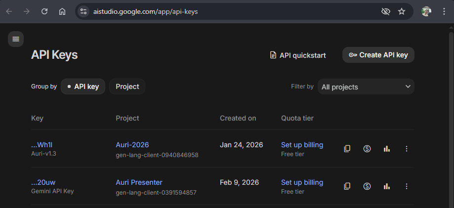Click the Create API key button

click(378, 55)
